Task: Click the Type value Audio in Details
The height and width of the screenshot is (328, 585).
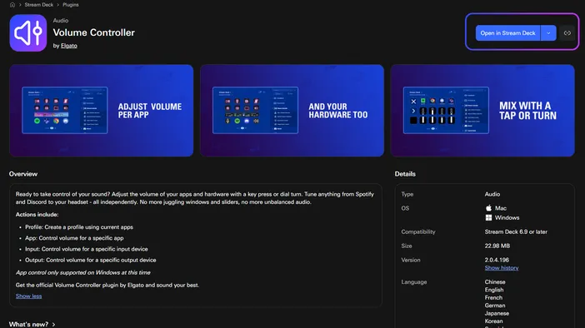Action: (492, 194)
